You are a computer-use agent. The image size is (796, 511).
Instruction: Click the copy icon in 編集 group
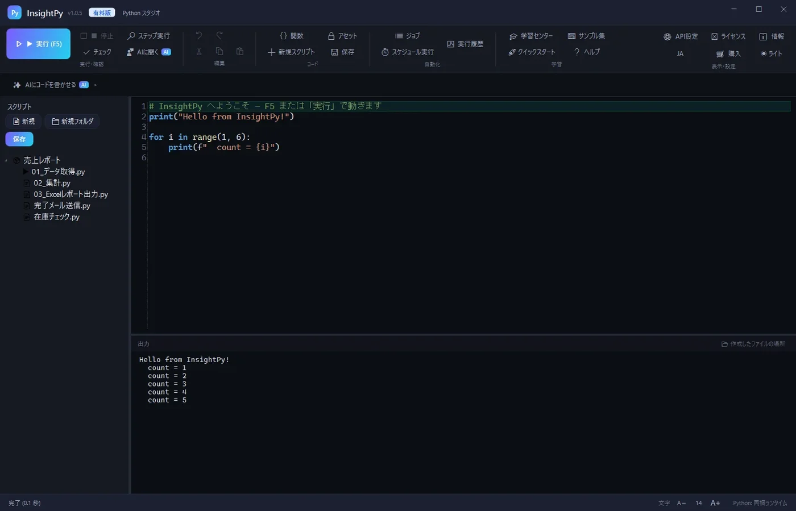point(219,51)
